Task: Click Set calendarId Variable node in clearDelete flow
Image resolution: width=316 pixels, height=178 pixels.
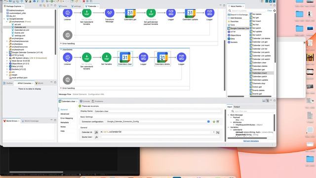Action: [87, 57]
